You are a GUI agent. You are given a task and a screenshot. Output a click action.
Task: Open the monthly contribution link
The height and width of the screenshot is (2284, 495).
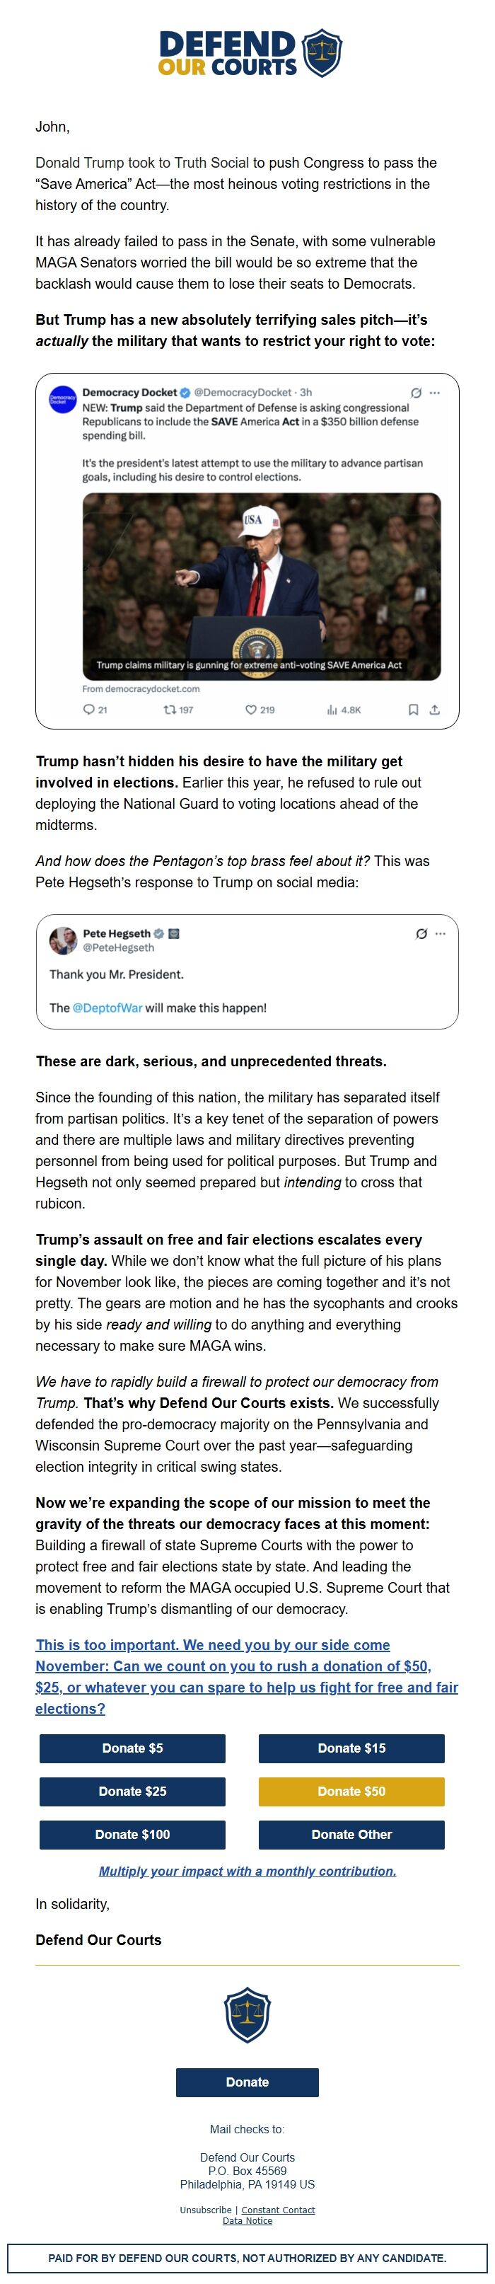(248, 1871)
